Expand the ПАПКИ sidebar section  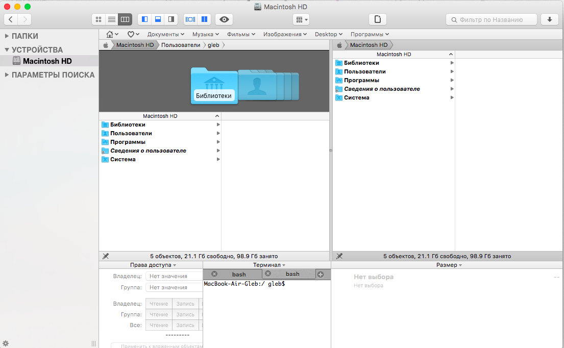point(7,36)
